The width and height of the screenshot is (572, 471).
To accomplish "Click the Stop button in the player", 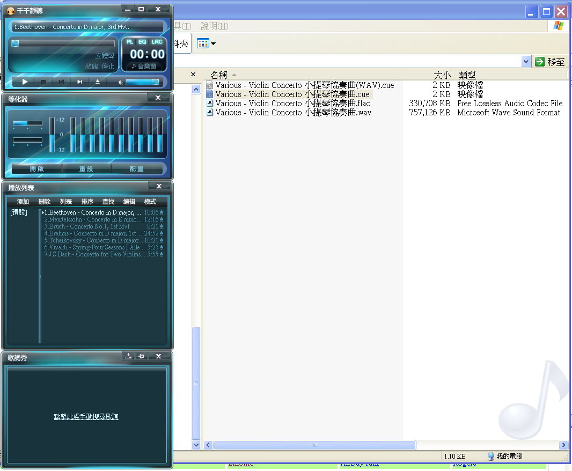I will [43, 82].
